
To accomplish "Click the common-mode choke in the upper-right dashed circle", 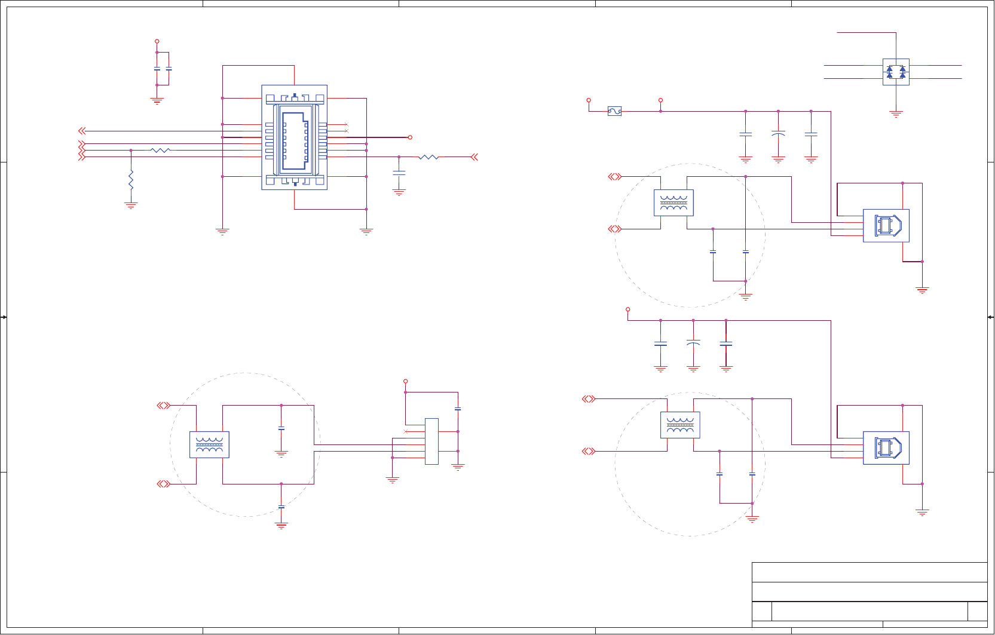I will tap(674, 203).
